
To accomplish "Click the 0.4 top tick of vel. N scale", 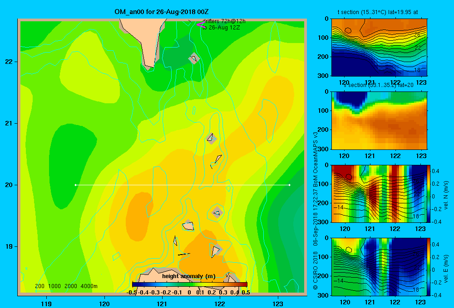I will pos(435,171).
